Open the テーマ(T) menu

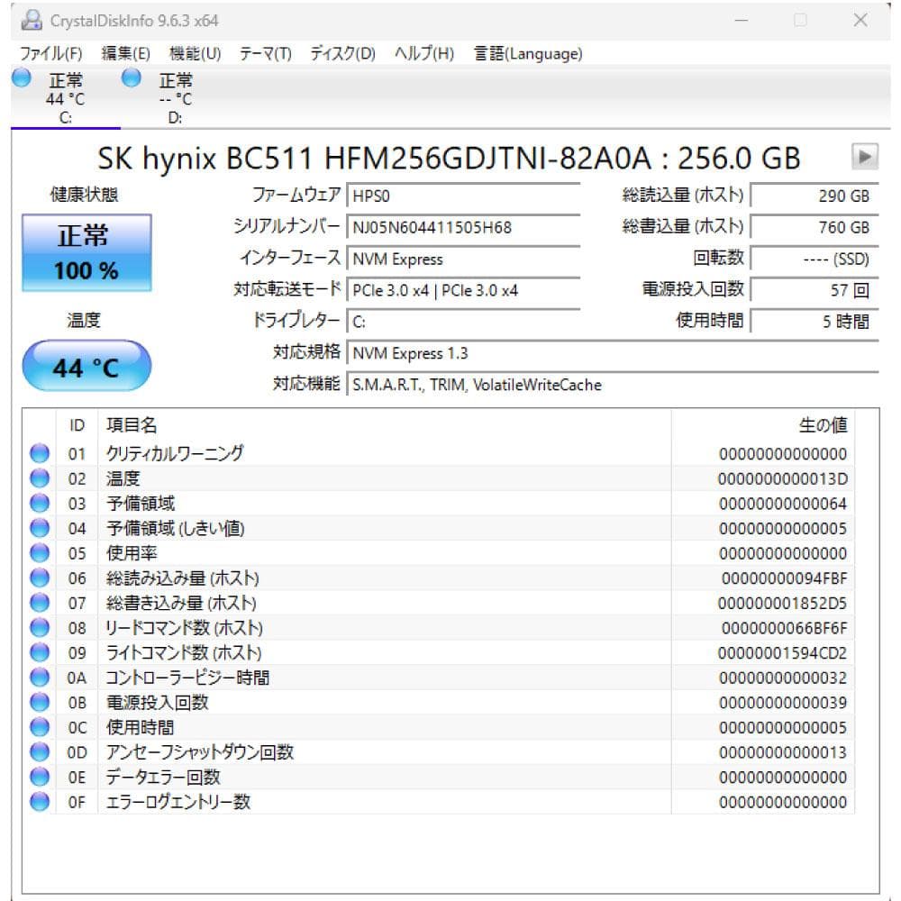(x=266, y=53)
